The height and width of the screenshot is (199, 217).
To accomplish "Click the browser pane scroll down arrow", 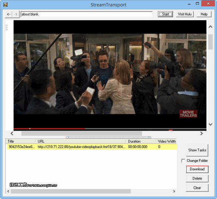I will point(210,124).
